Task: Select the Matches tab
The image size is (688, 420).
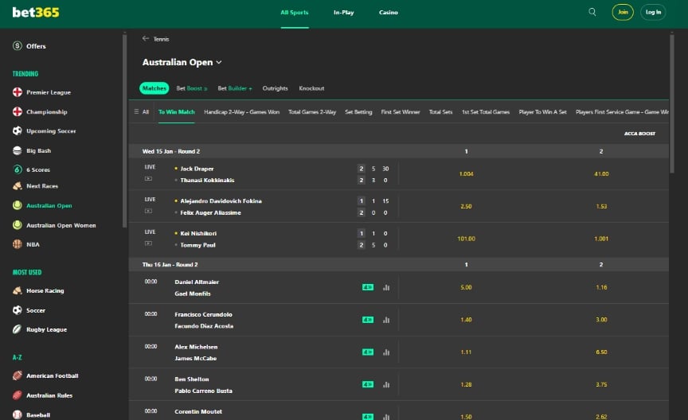Action: coord(154,88)
